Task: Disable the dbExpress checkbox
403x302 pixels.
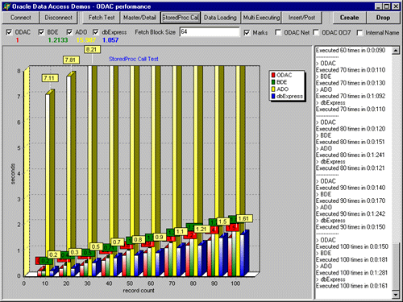Action: [96, 32]
